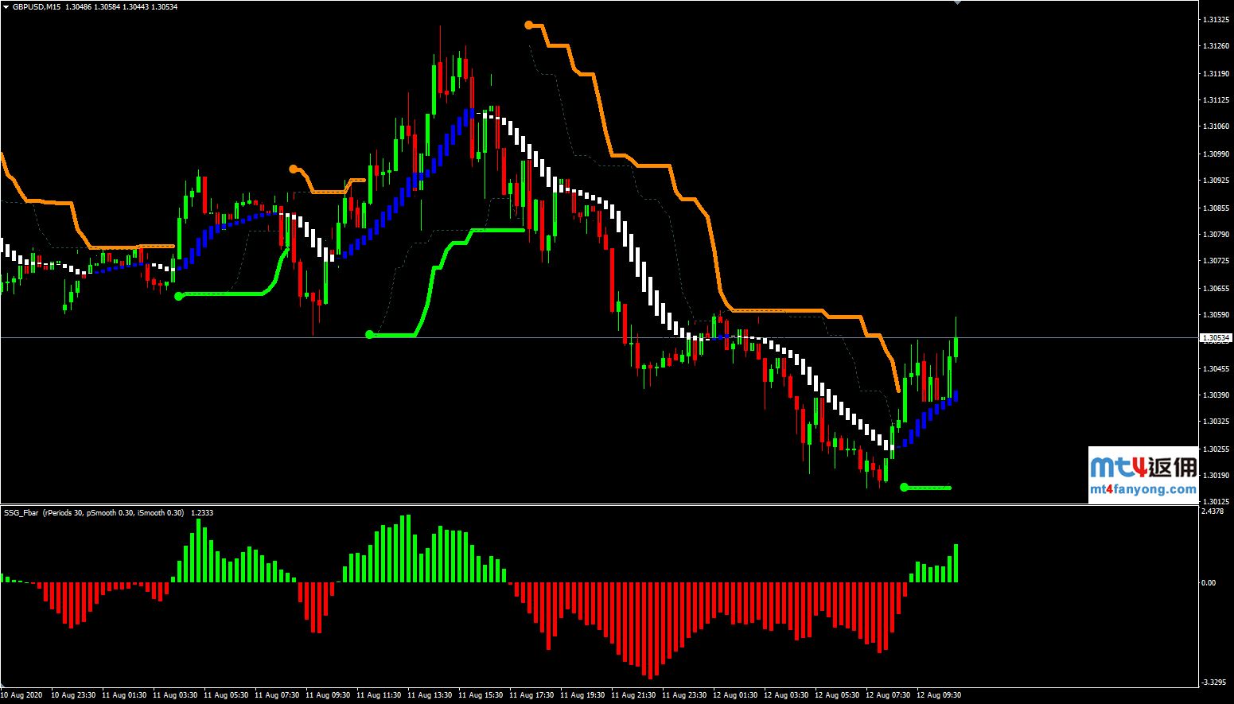Click the green dot at the lowest support line
Screen dimensions: 1234x704
pyautogui.click(x=903, y=487)
